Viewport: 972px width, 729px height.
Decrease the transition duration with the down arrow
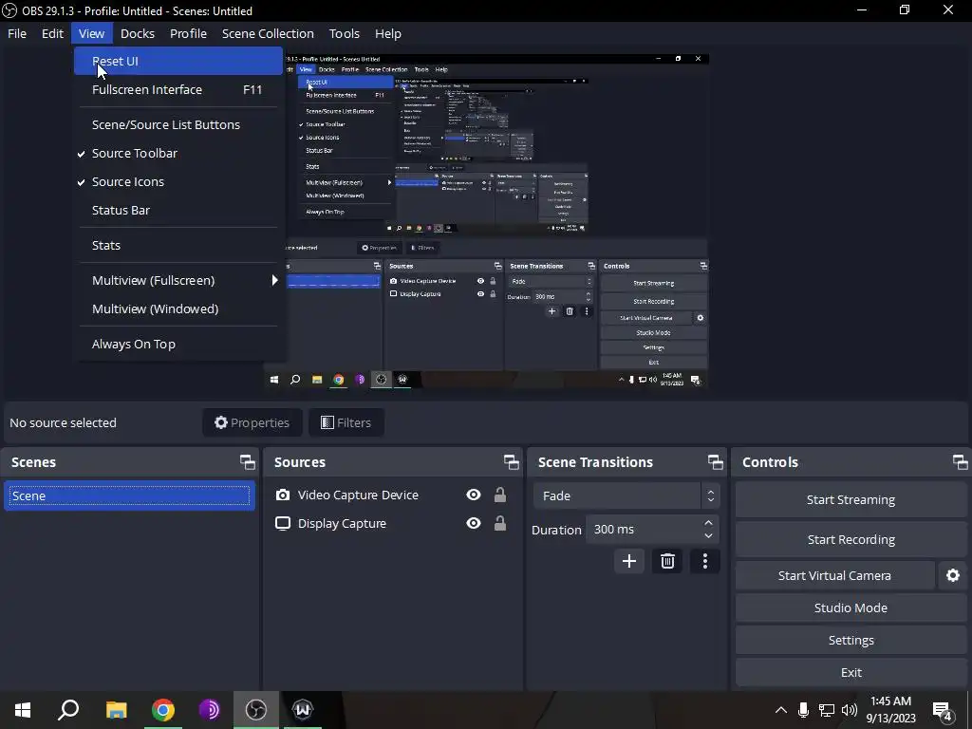click(x=708, y=535)
